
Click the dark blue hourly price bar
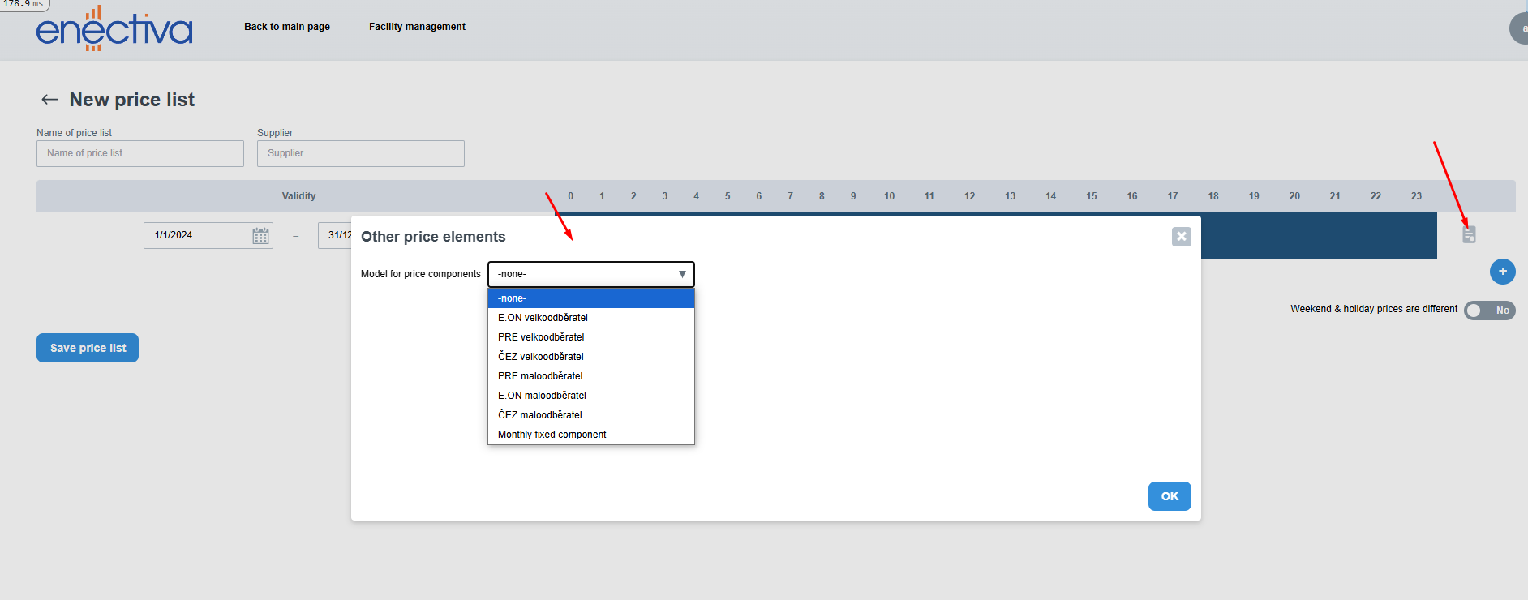point(1318,236)
